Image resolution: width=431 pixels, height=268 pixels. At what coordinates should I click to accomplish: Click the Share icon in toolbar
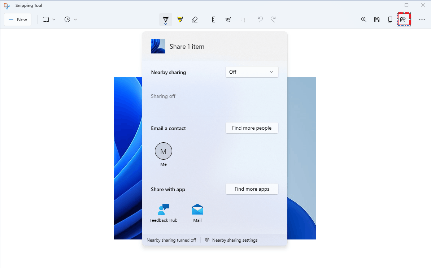point(403,19)
